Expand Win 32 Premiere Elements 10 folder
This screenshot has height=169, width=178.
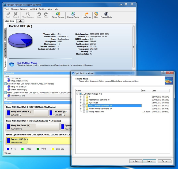click(x=81, y=106)
